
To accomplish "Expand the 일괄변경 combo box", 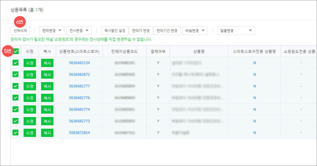I will click(x=236, y=31).
